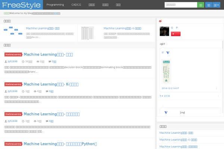The height and width of the screenshot is (149, 224).
Task: Open the Machine Learning Python post title
Action: pyautogui.click(x=60, y=144)
